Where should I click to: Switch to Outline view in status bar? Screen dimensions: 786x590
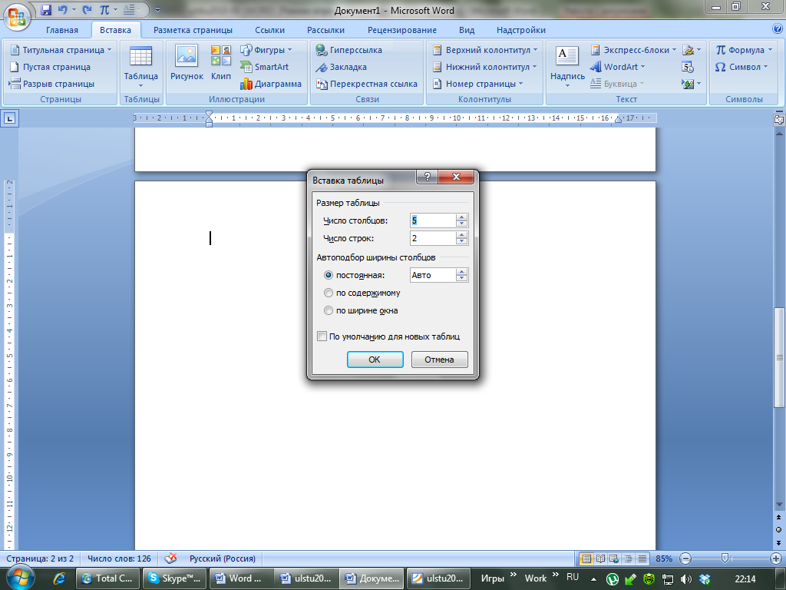[628, 559]
